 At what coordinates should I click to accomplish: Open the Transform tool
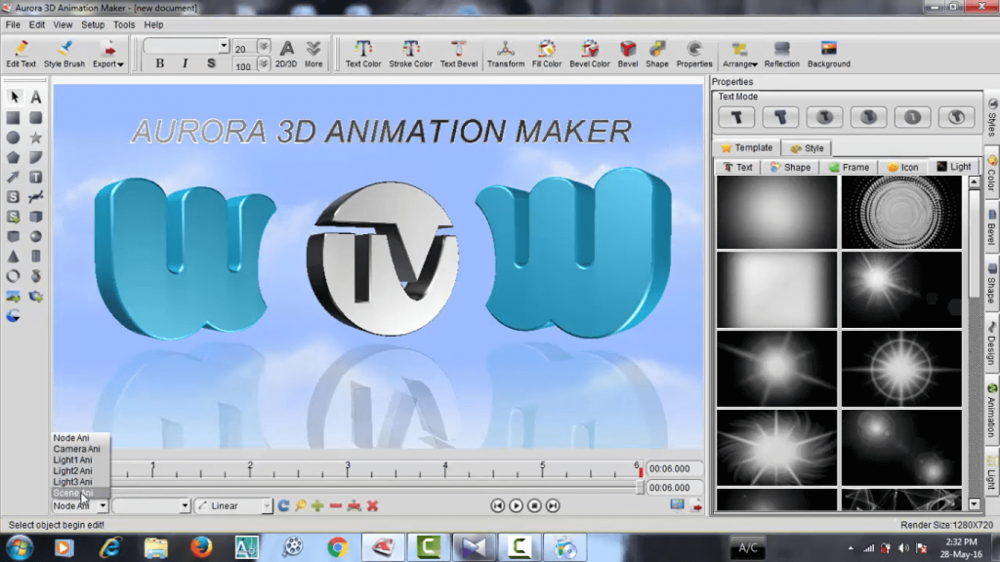(x=505, y=54)
